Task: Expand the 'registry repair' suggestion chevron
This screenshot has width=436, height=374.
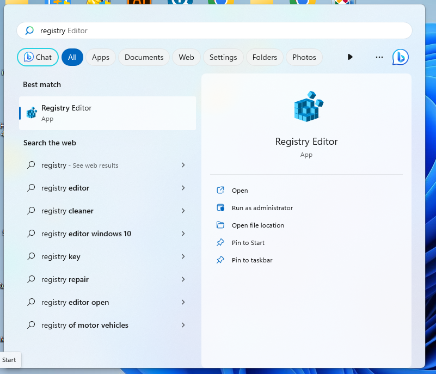Action: [x=183, y=279]
